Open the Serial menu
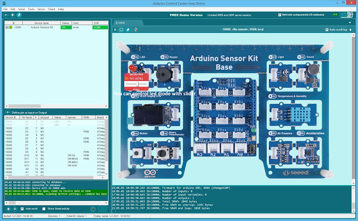This screenshot has height=221, width=358. pyautogui.click(x=21, y=9)
